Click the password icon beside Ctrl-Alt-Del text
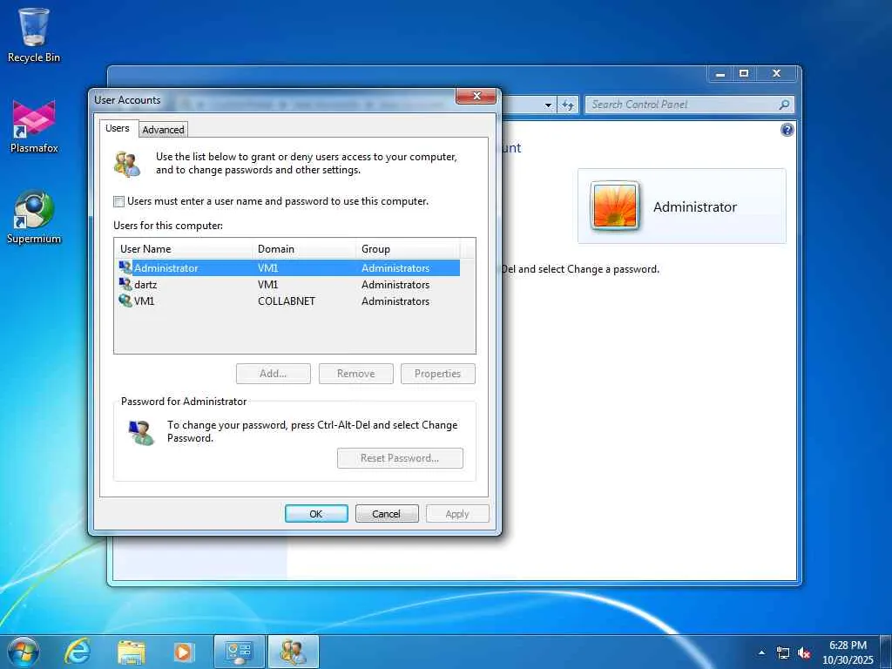Viewport: 892px width, 669px height. click(x=141, y=432)
